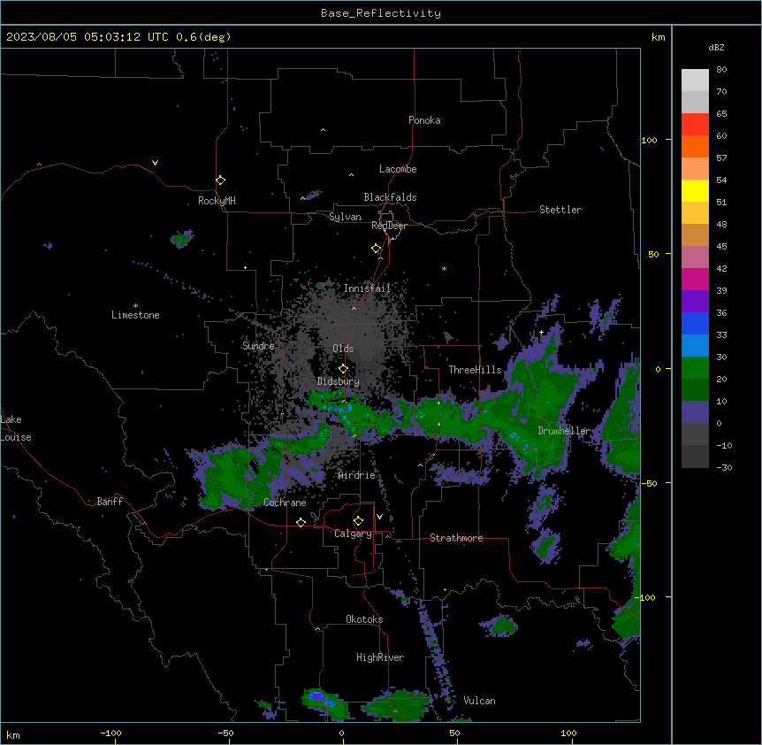The width and height of the screenshot is (762, 745).
Task: Click the km label at the bottom-left corner
Action: [x=13, y=735]
